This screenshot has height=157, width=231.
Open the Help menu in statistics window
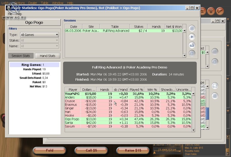19,14
